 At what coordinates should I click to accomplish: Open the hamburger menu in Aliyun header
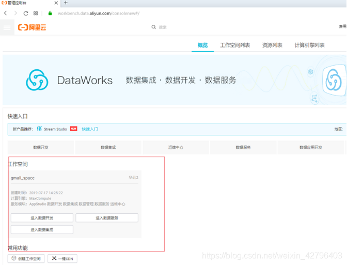(x=7, y=27)
